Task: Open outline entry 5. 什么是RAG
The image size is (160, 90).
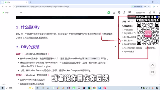Action: [x=127, y=40]
